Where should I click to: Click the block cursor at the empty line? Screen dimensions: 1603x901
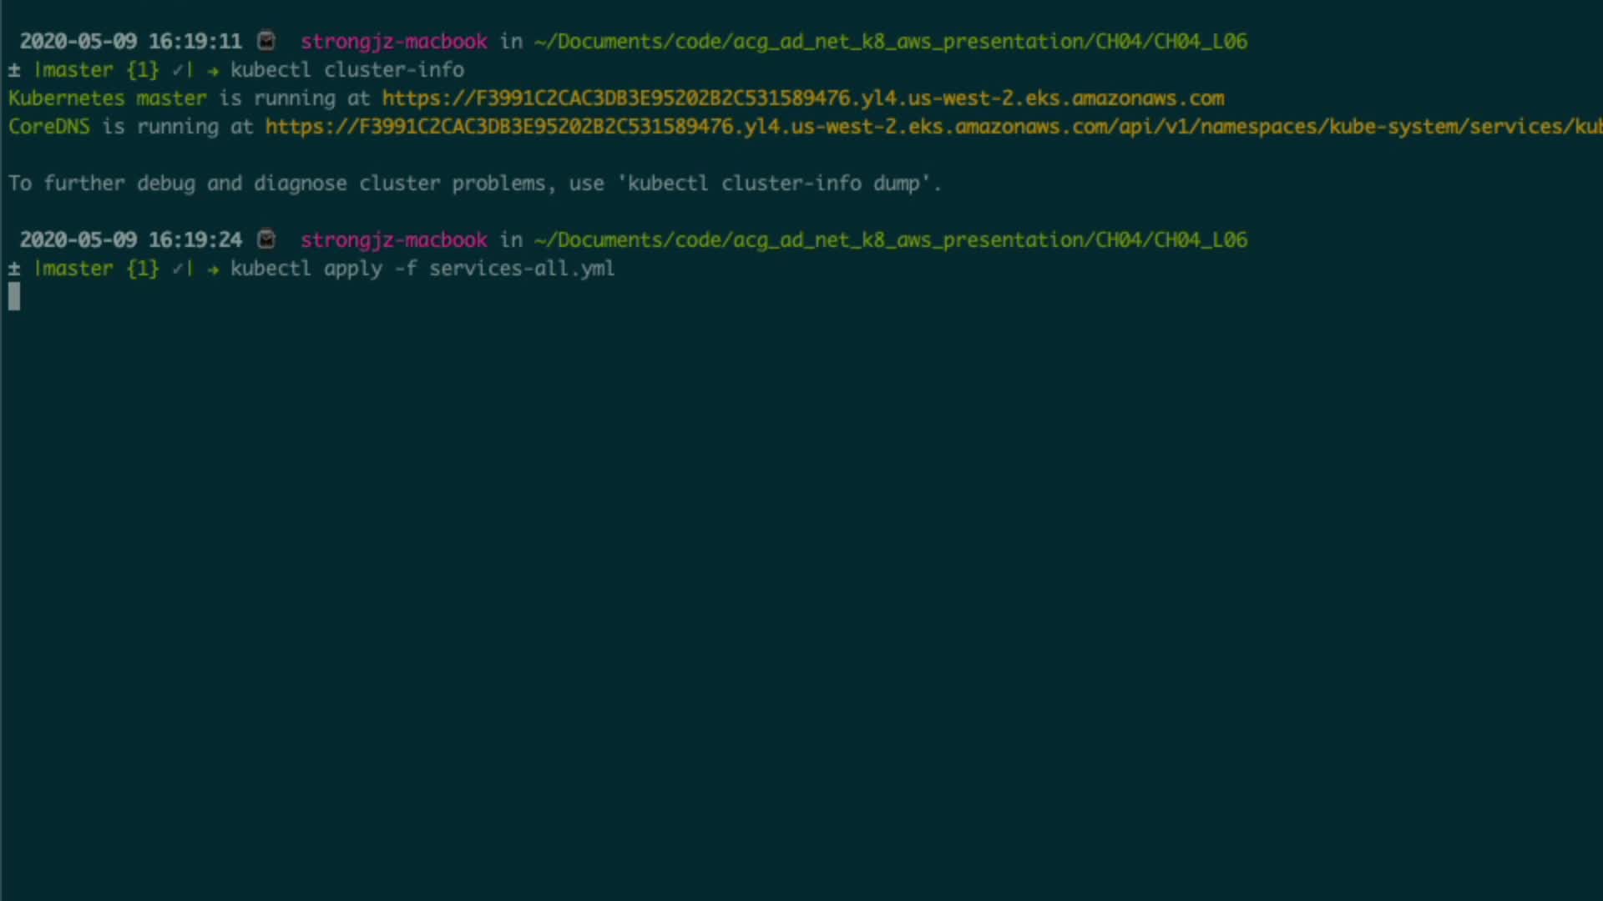tap(14, 297)
